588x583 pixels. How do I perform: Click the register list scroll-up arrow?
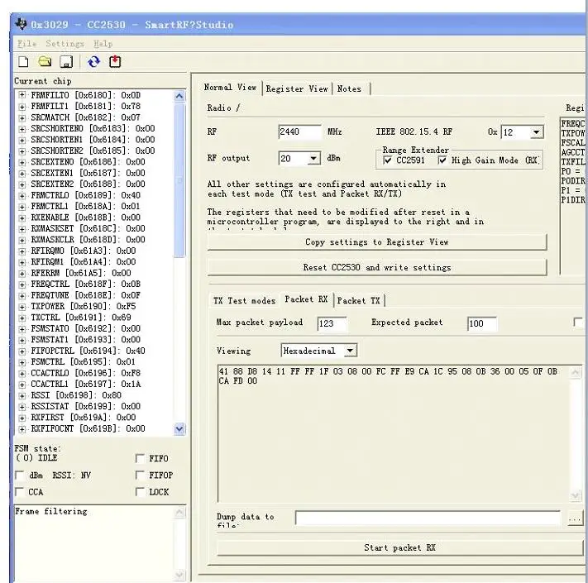point(179,97)
